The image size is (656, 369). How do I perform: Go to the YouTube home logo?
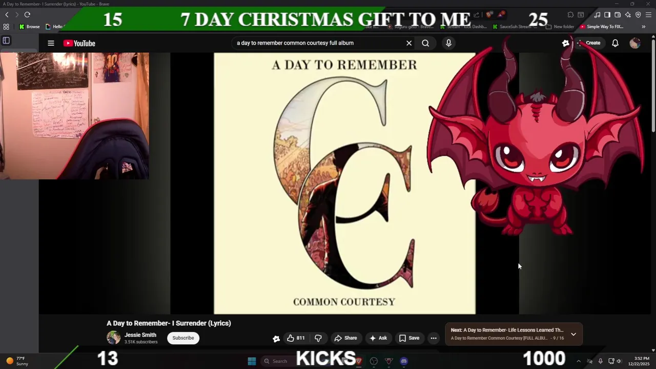click(79, 43)
